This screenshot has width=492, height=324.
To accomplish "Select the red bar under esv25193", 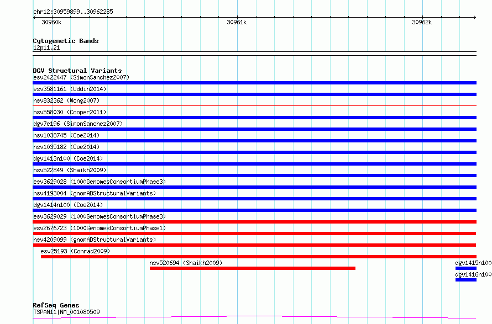I will pos(259,257).
